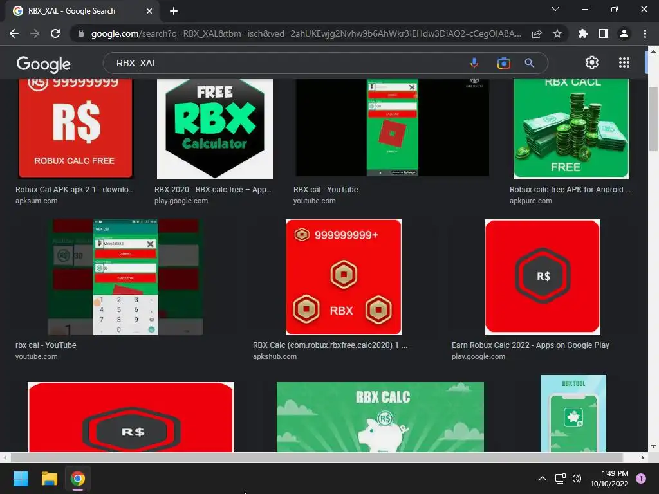Image resolution: width=659 pixels, height=494 pixels.
Task: Open Chrome profile avatar
Action: (x=624, y=33)
